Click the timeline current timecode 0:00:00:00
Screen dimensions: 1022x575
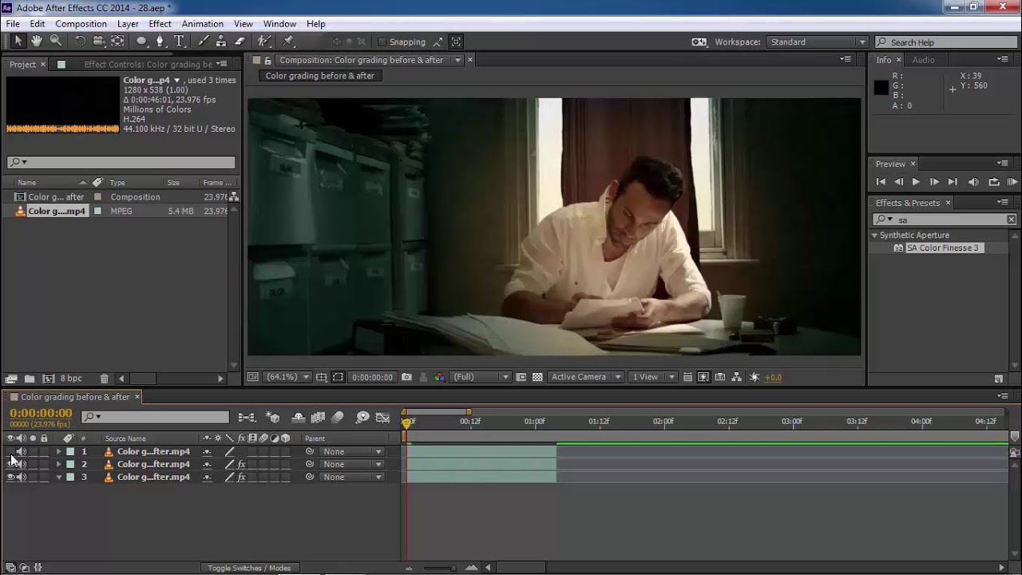pos(41,414)
